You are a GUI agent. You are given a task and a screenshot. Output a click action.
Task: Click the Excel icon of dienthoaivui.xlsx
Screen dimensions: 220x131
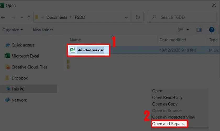point(73,50)
